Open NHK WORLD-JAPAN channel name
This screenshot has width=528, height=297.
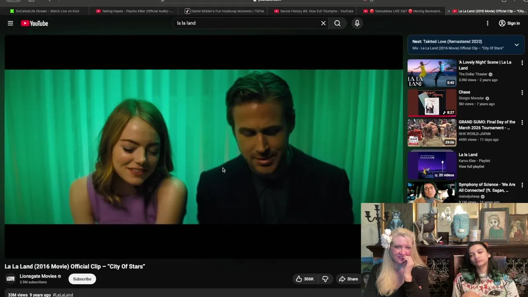click(474, 134)
